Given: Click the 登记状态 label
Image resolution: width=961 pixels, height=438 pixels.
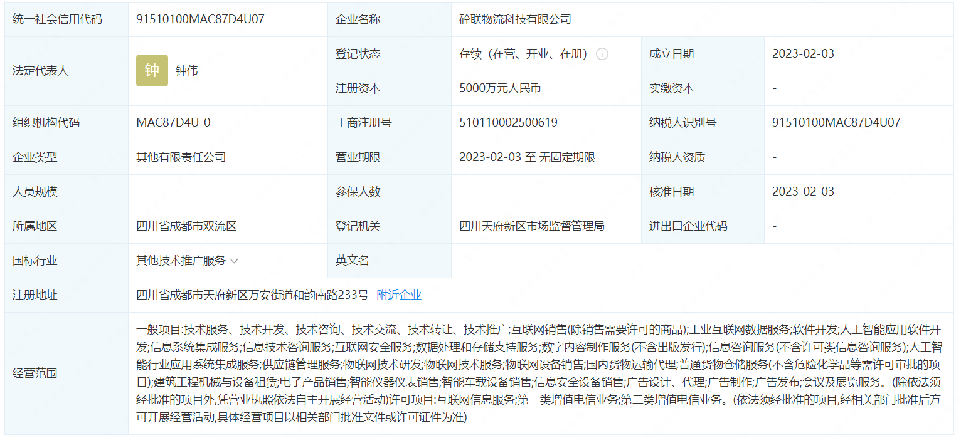Looking at the screenshot, I should click(358, 54).
